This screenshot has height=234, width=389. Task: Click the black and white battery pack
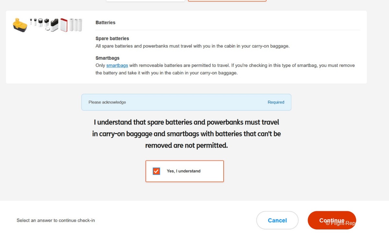click(x=54, y=25)
